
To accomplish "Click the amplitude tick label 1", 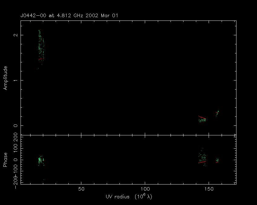I will pos(15,80).
